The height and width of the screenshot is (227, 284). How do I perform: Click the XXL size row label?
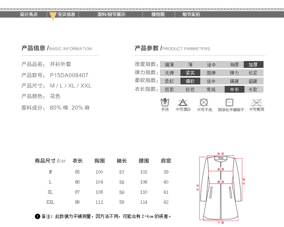pyautogui.click(x=50, y=202)
